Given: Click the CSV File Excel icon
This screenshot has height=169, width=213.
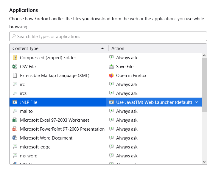Looking at the screenshot, I should [x=15, y=67].
